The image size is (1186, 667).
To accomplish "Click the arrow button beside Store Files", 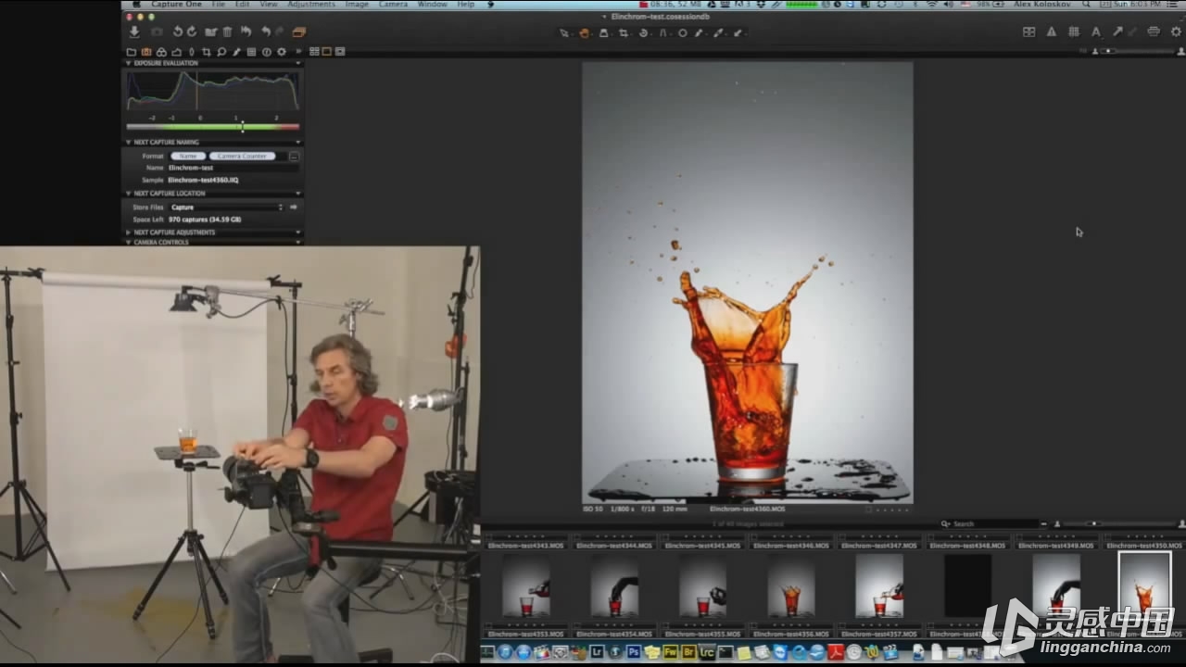I will point(294,208).
